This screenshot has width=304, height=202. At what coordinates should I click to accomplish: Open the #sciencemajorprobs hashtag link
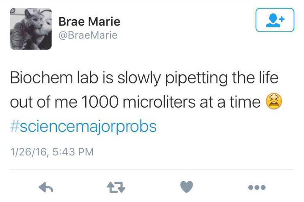point(83,127)
